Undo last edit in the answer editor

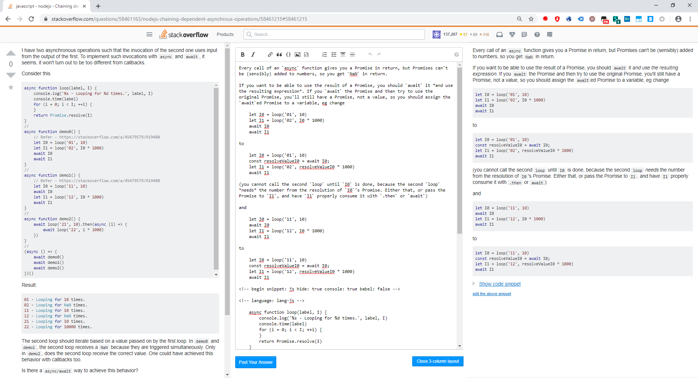tap(370, 55)
